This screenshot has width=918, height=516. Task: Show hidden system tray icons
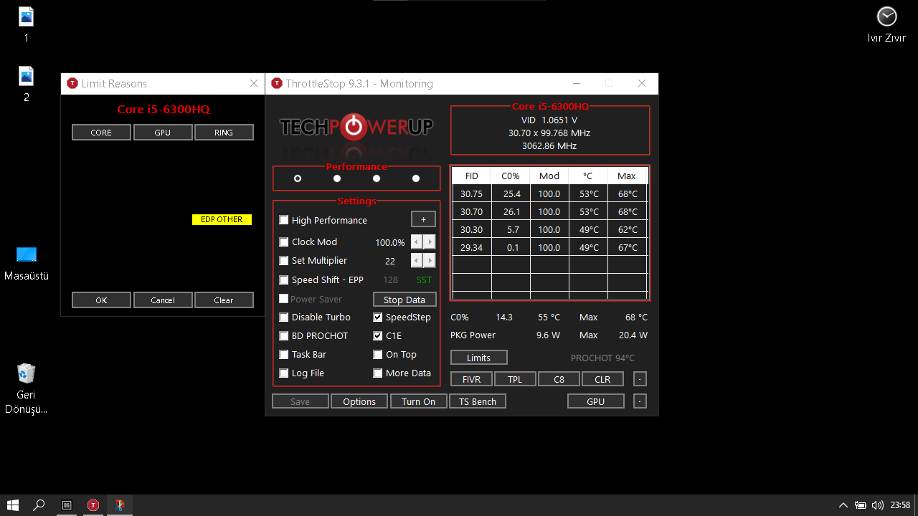(843, 505)
